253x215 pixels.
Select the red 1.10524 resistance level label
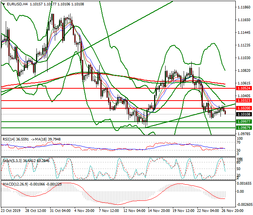[x=244, y=88]
